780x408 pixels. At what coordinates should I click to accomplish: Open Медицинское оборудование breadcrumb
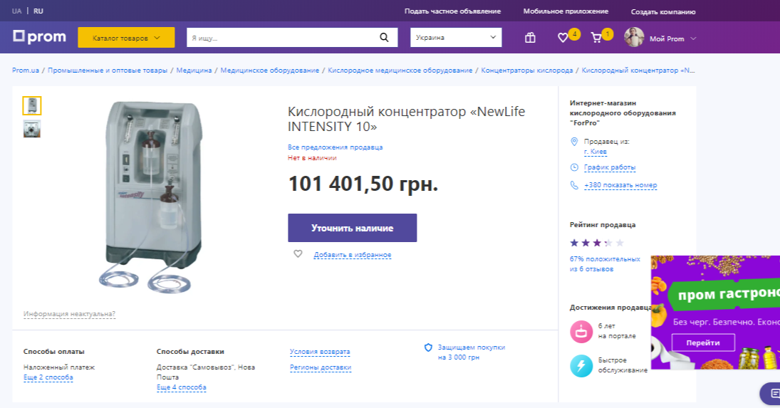tap(270, 70)
